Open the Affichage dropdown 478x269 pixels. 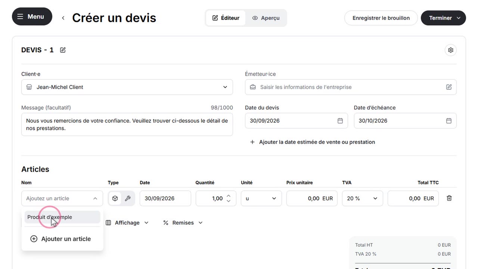click(127, 223)
